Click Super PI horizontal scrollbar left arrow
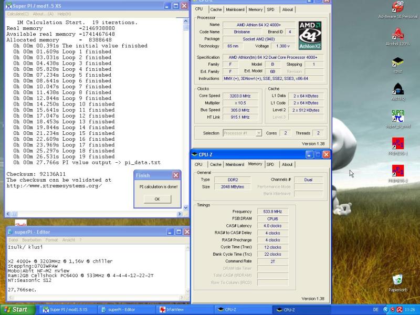Viewport: 420px width, 315px height. click(x=8, y=214)
